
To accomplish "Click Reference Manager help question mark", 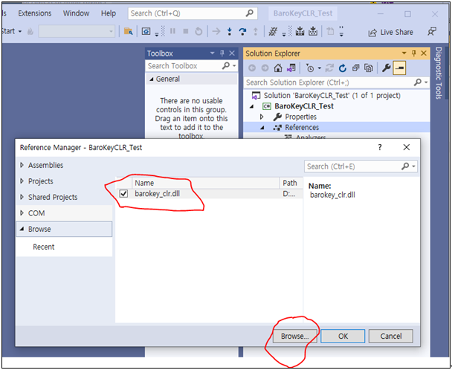I will click(380, 147).
